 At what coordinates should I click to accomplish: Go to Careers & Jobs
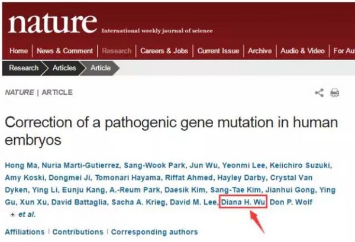pos(164,51)
